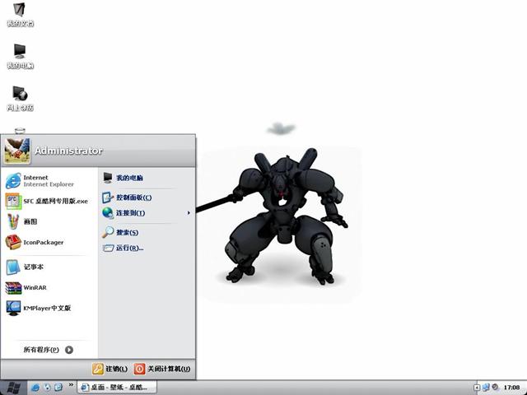Open 记事本 notepad

pyautogui.click(x=25, y=267)
